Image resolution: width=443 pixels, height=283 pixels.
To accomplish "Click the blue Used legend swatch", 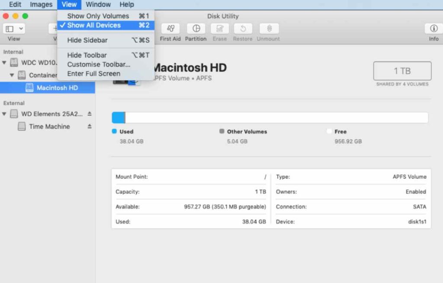I will click(114, 131).
